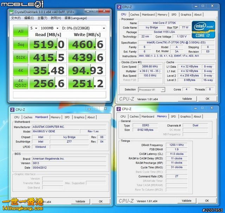Click the empty text field below benchmark results
The width and height of the screenshot is (225, 213).
(59, 95)
